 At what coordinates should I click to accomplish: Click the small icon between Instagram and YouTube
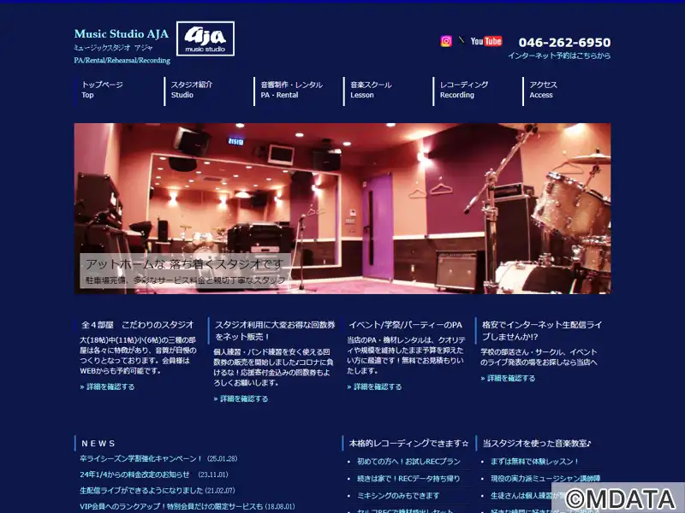(462, 40)
